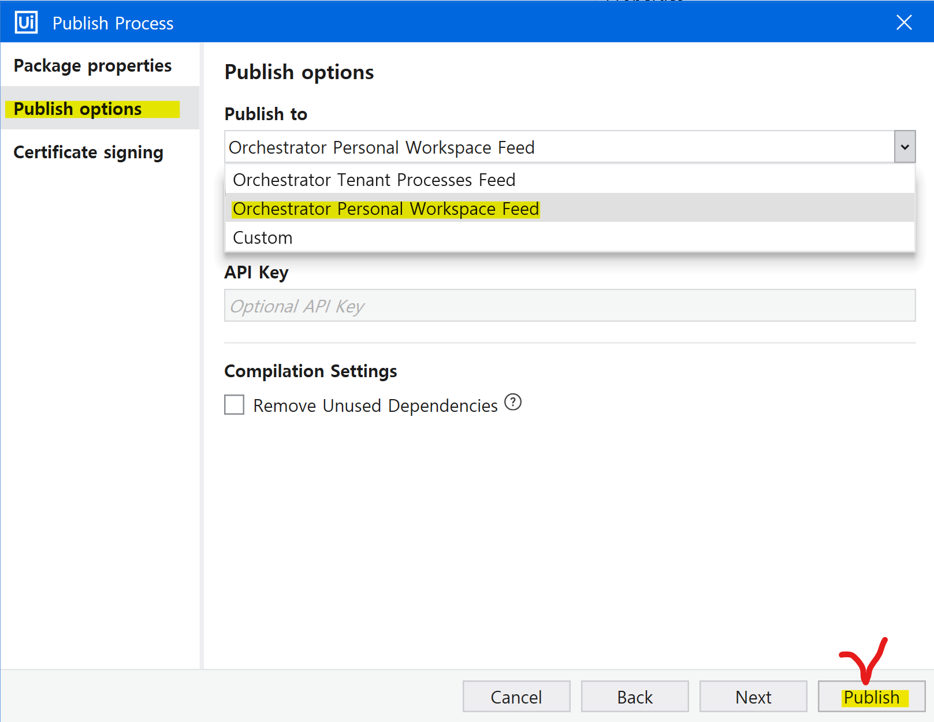
Task: Enable Remove Unused Dependencies checkbox
Action: (x=235, y=404)
